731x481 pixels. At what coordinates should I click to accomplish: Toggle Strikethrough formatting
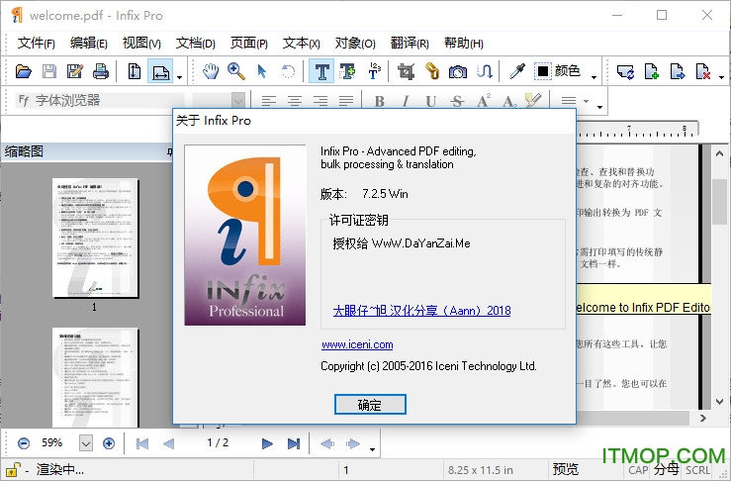coord(457,100)
